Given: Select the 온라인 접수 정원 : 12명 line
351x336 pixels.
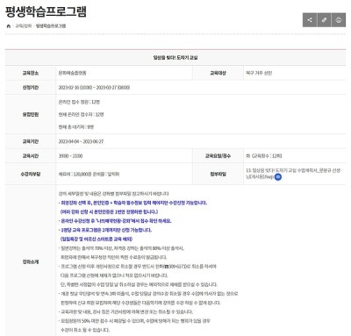Looking at the screenshot, I should point(79,102).
